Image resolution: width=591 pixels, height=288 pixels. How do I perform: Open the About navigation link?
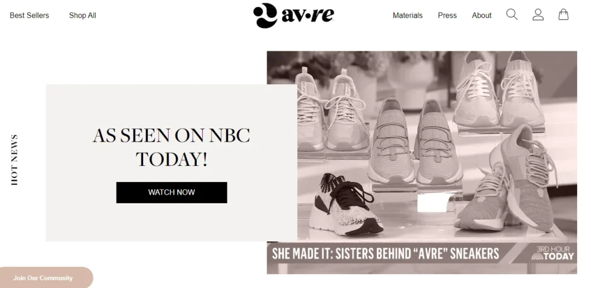[x=481, y=16]
